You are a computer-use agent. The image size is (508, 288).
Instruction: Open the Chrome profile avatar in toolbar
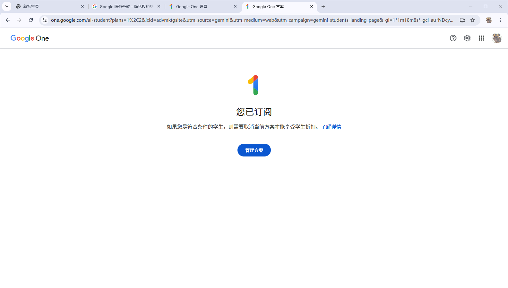coord(489,20)
